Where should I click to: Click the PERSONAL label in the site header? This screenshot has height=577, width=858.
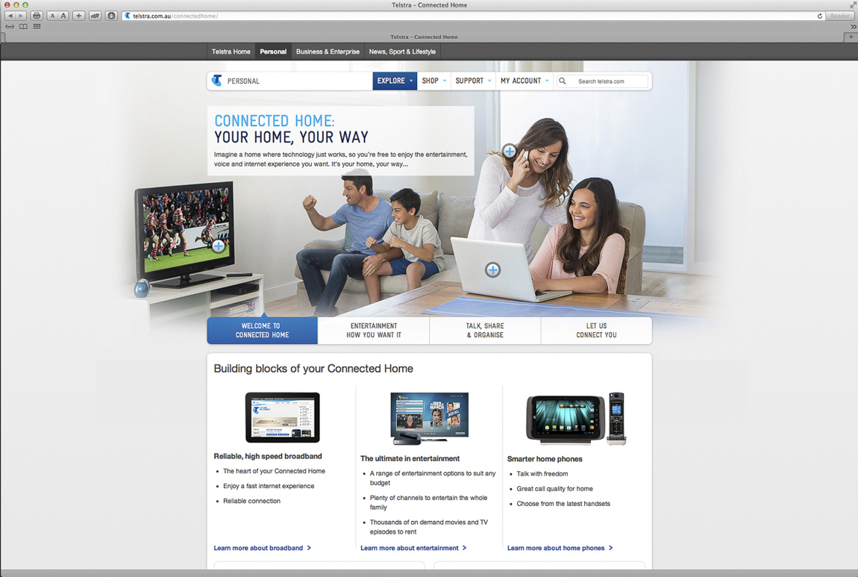(x=243, y=81)
